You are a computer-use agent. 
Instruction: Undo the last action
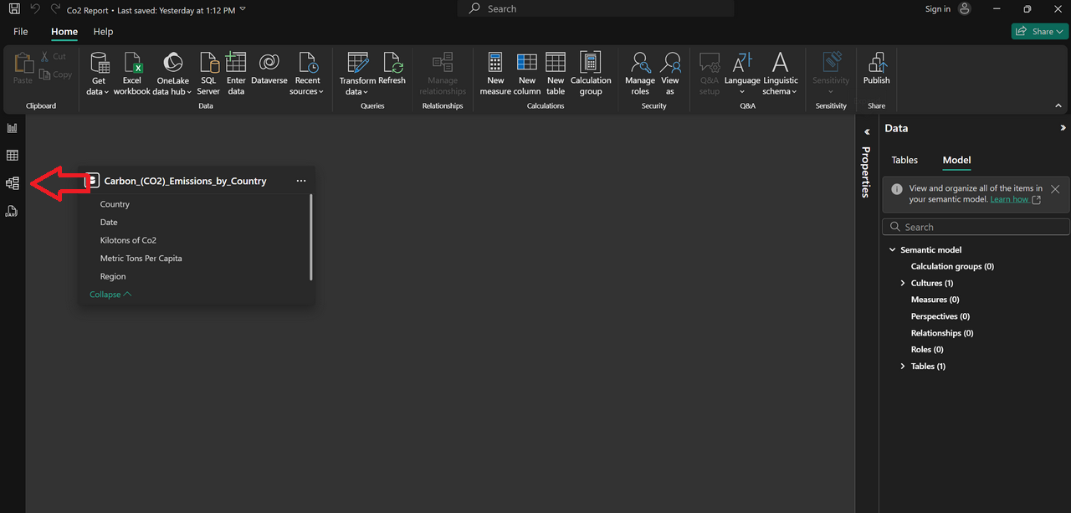(x=35, y=8)
